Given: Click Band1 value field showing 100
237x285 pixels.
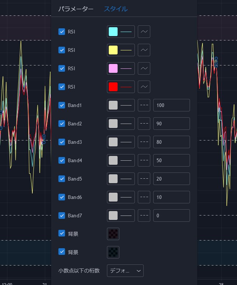Looking at the screenshot, I should tap(172, 105).
